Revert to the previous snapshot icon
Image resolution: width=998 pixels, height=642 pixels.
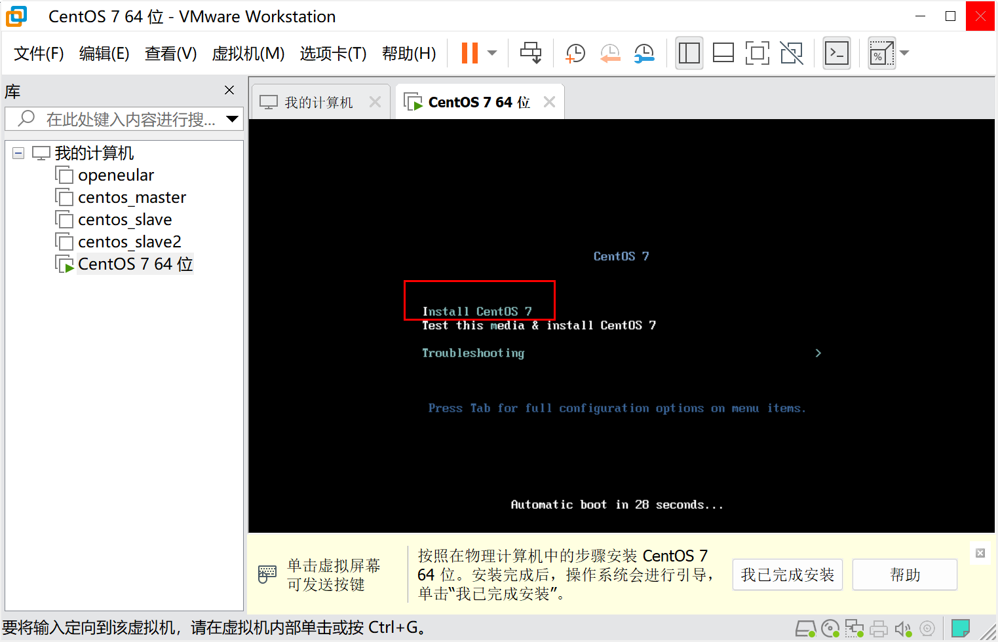[610, 53]
